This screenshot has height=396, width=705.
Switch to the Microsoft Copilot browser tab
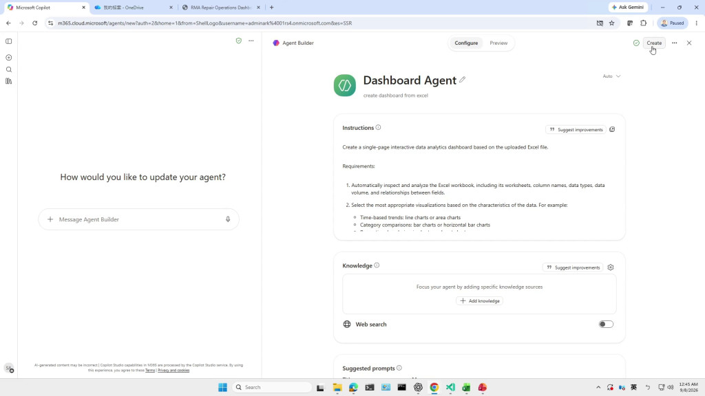46,8
